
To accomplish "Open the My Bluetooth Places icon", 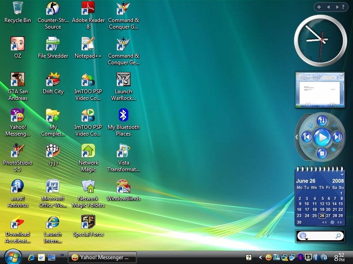I will 124,115.
